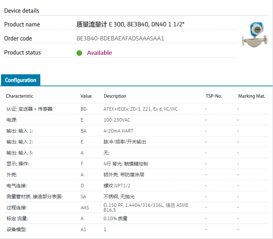The width and height of the screenshot is (273, 239).
Task: Click the value code BD
Action: (83, 109)
